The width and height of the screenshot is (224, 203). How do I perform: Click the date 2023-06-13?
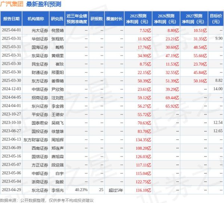[x=12, y=139]
